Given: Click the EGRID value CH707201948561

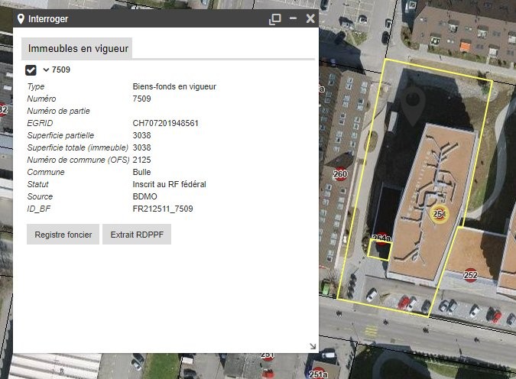Looking at the screenshot, I should coord(166,123).
